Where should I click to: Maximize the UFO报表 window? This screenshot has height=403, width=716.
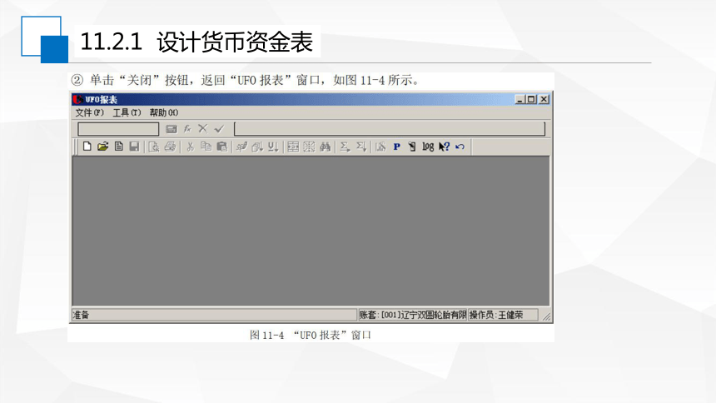[531, 99]
